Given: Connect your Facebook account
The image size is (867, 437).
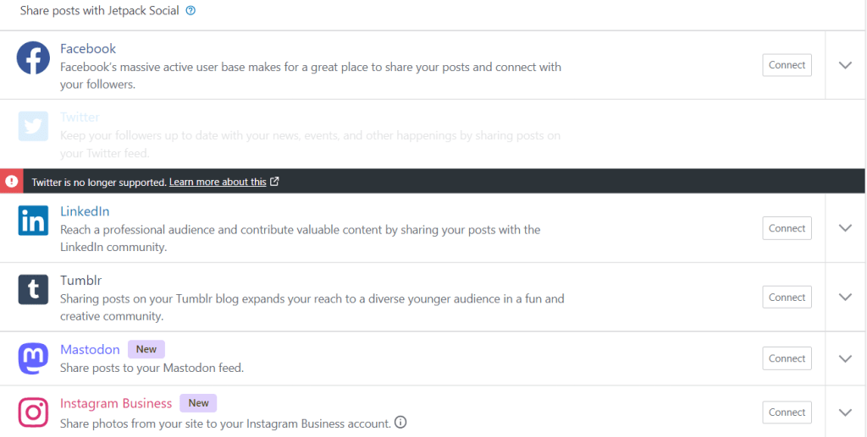Looking at the screenshot, I should click(787, 65).
